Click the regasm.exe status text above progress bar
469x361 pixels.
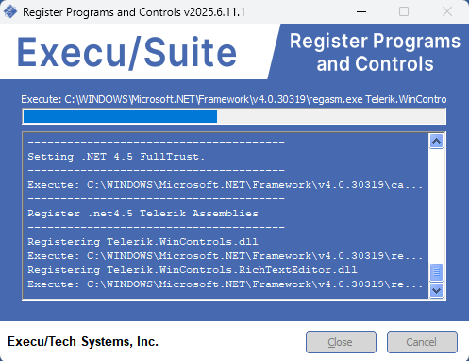click(x=234, y=99)
